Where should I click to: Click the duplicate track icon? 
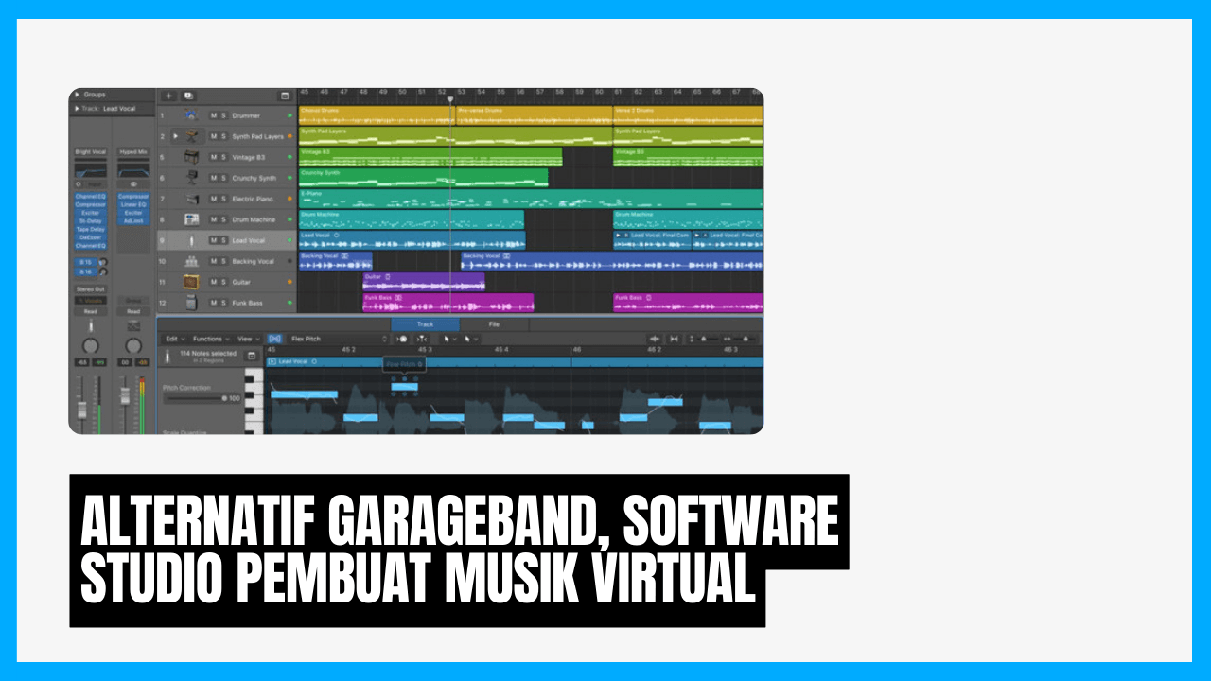(x=188, y=96)
